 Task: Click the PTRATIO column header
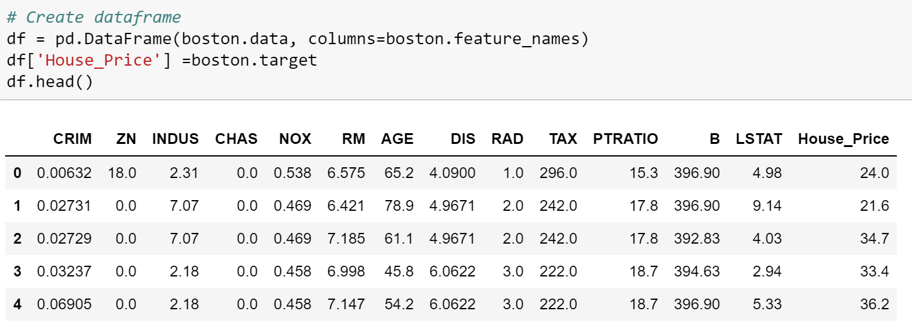(625, 139)
